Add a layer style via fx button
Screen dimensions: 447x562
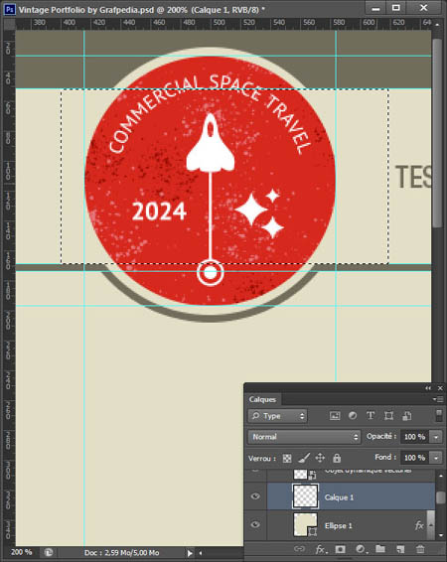321,549
